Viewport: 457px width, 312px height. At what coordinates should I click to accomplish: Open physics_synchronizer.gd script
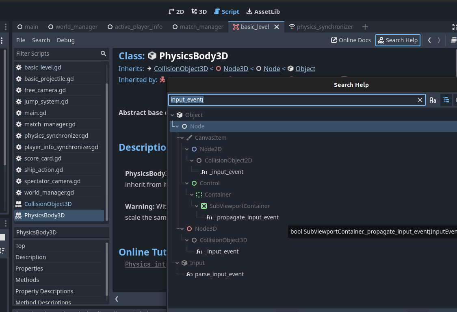(x=59, y=136)
